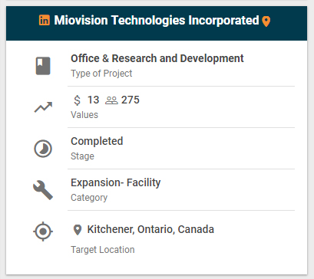Click the orange map pin in header
The width and height of the screenshot is (314, 279).
266,21
